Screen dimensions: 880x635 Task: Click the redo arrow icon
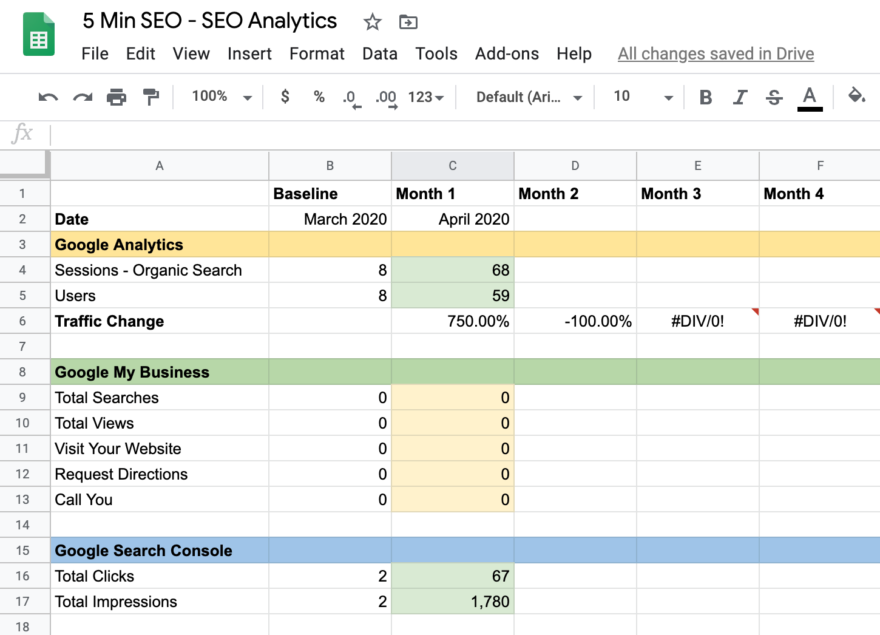coord(83,97)
